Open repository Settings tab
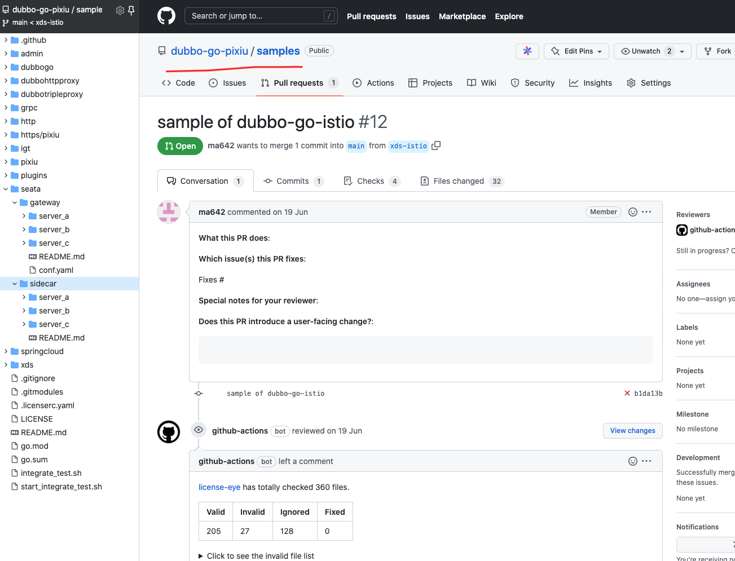The height and width of the screenshot is (561, 735). pos(649,83)
